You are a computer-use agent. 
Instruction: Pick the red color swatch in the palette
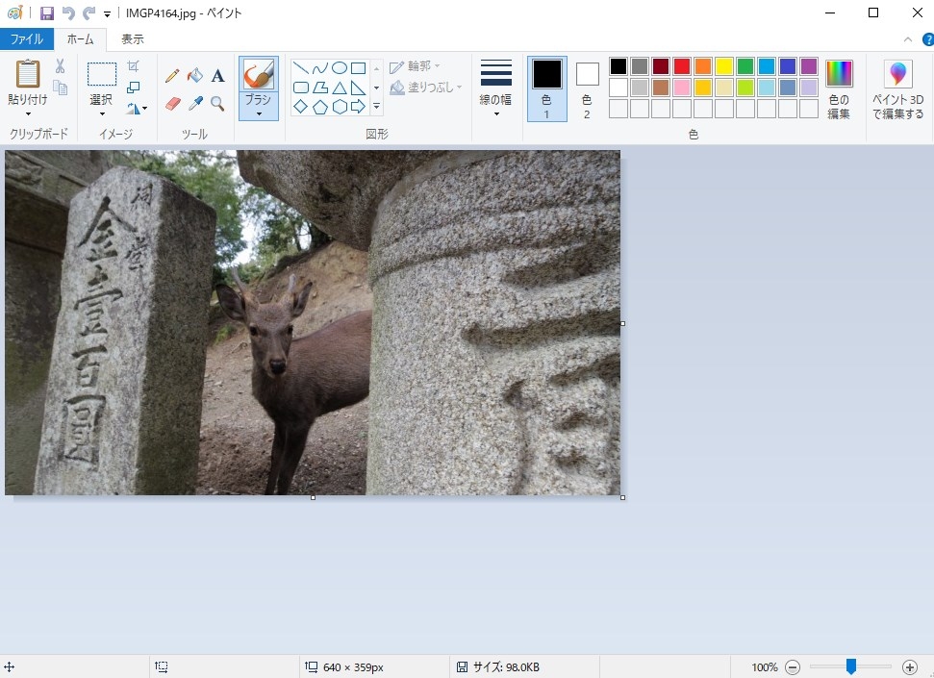tap(682, 66)
